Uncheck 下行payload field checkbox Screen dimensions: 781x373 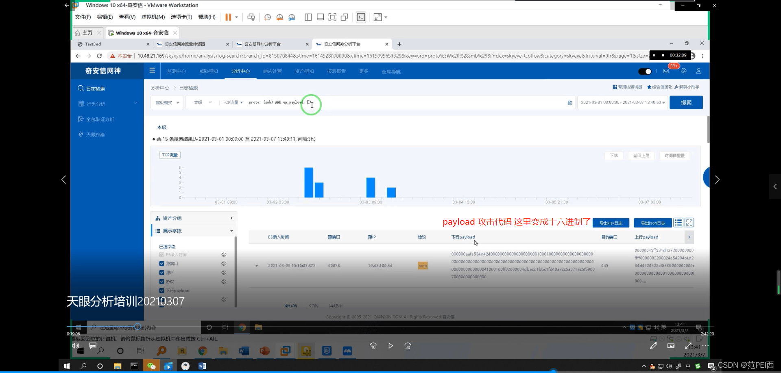(161, 291)
